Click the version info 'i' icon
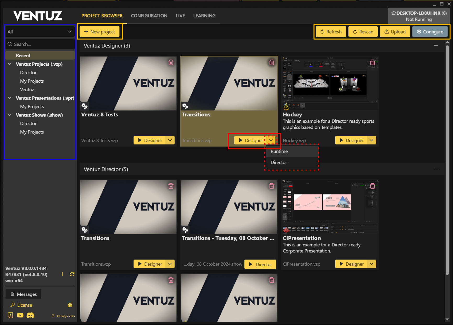The image size is (453, 325). click(62, 274)
